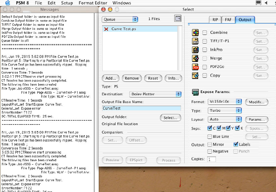This screenshot has width=276, height=192.
Task: Click the Modify... format button
Action: (x=257, y=102)
